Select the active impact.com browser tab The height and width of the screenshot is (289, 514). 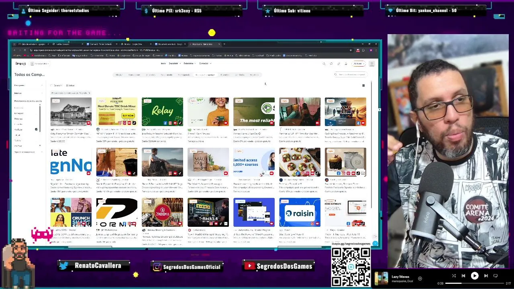pyautogui.click(x=205, y=44)
